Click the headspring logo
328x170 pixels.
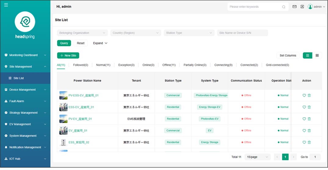click(x=25, y=22)
